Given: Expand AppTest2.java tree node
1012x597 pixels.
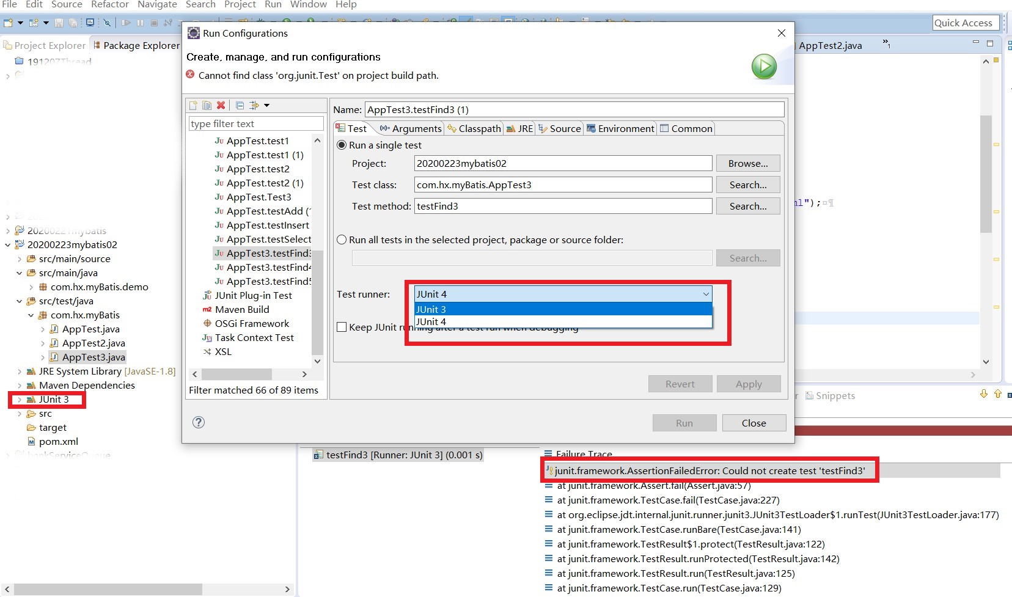Looking at the screenshot, I should click(43, 343).
